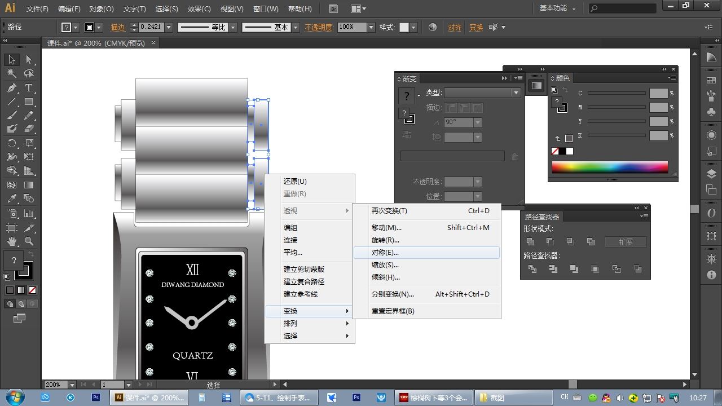This screenshot has height=406, width=722.
Task: Pick the Rotate tool
Action: coord(12,144)
